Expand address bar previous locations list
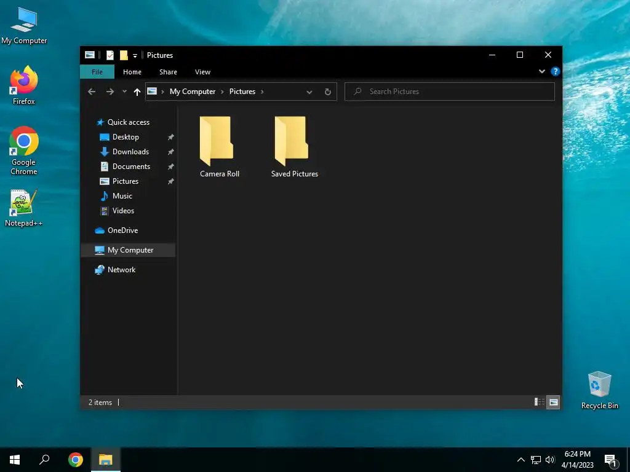 [309, 92]
